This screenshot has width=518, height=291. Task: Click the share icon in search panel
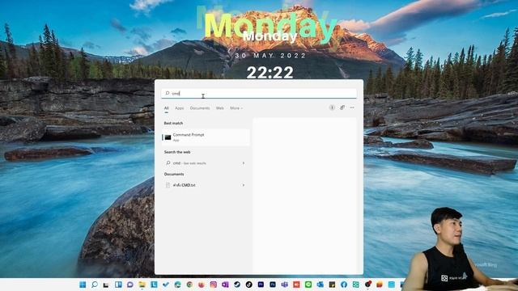coord(342,108)
